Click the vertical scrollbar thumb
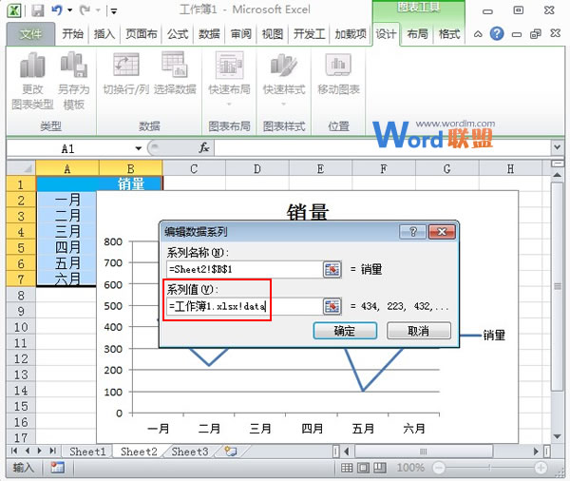 [x=558, y=286]
